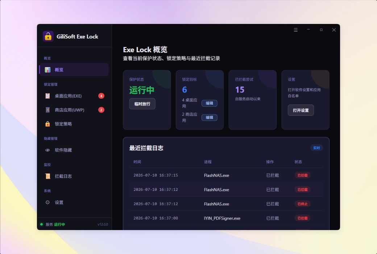Click the 商店应用(UWP) app icon
This screenshot has height=254, width=377.
pos(47,110)
